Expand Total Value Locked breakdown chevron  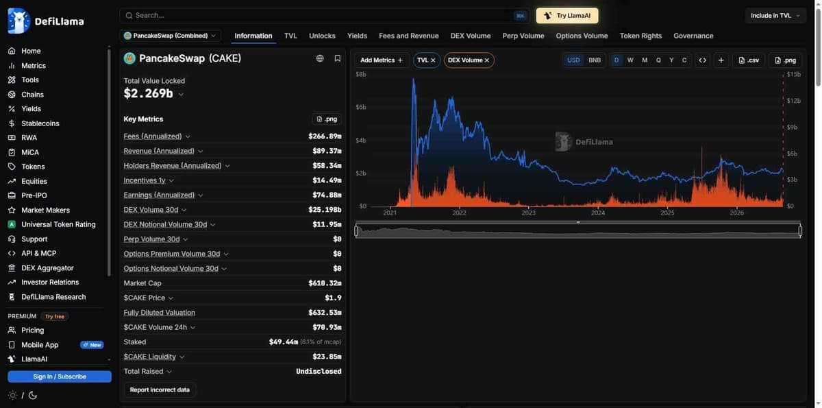181,95
